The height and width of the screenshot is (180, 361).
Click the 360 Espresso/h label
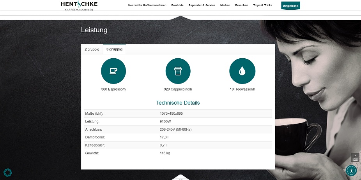click(x=113, y=89)
